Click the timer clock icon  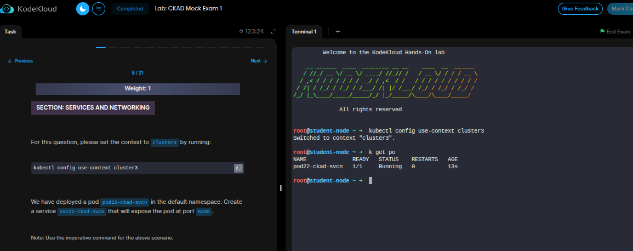coord(241,32)
